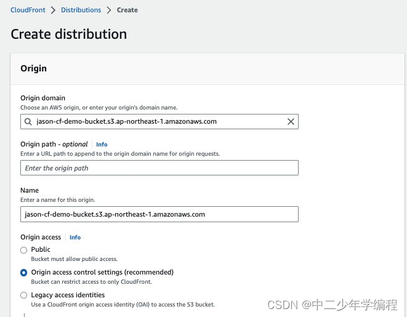Click the origin Name input field
This screenshot has width=407, height=317.
[x=159, y=214]
